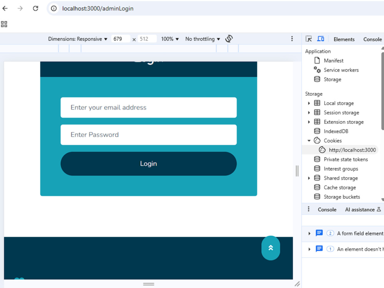Viewport: 384px width, 288px height.
Task: Focus the Enter Password field
Action: pyautogui.click(x=148, y=135)
